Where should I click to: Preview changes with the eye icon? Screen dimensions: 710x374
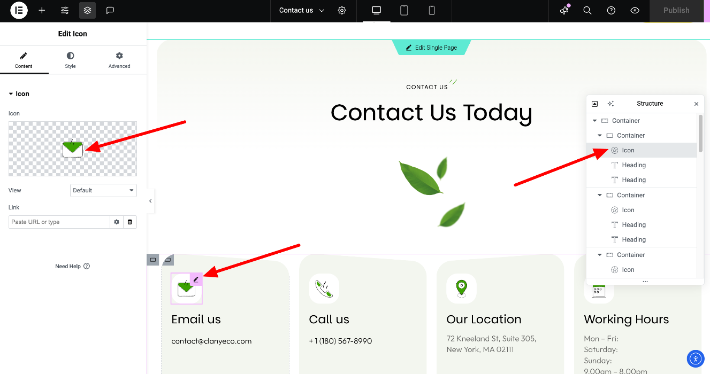pos(635,10)
